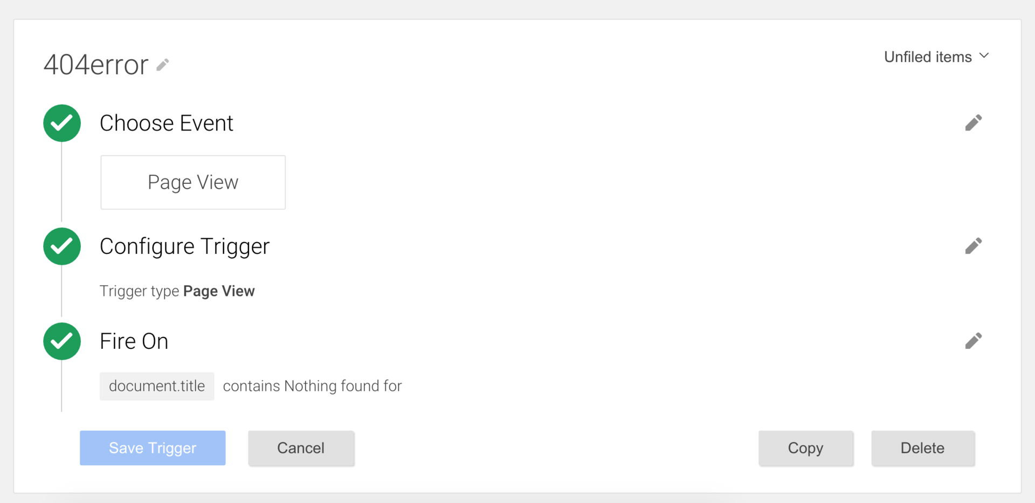
Task: Save the trigger with Save Trigger button
Action: [x=153, y=448]
